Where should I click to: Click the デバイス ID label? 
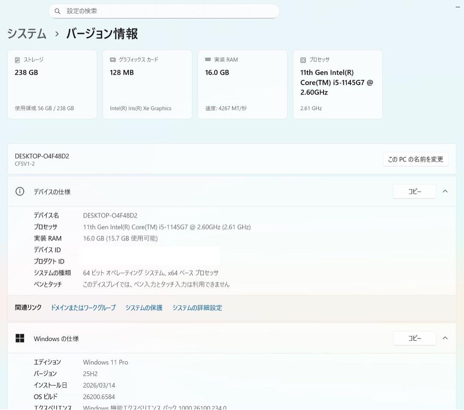[x=47, y=250]
